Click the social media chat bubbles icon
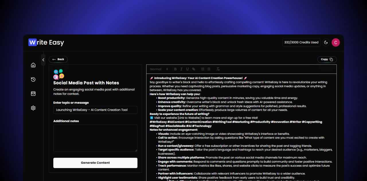367x181 pixels. (59, 74)
